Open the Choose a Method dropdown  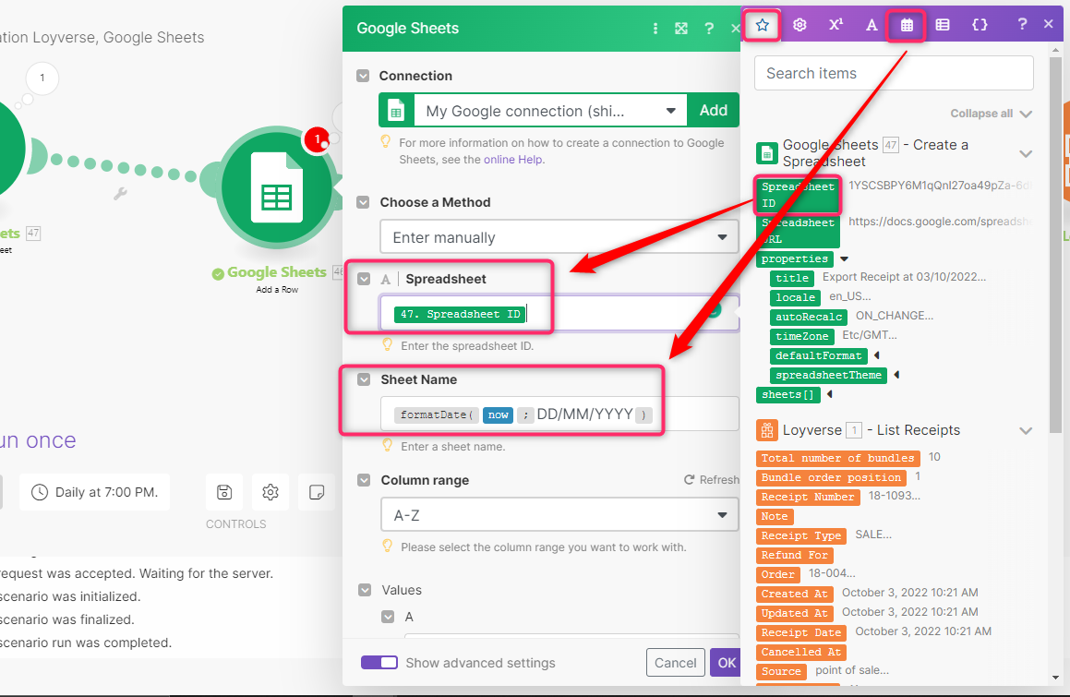tap(559, 237)
